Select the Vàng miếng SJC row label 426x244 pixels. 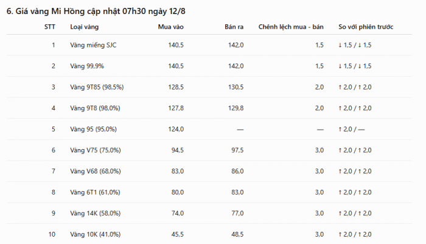point(93,45)
